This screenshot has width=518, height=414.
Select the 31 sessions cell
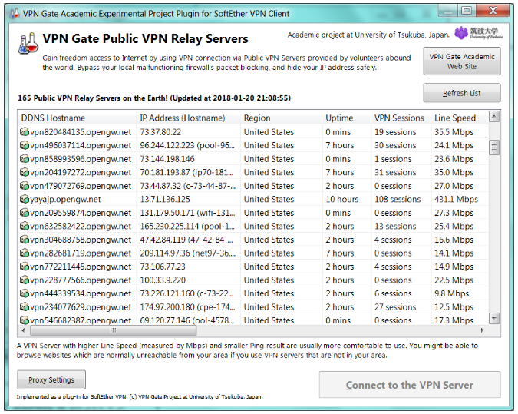pyautogui.click(x=395, y=172)
